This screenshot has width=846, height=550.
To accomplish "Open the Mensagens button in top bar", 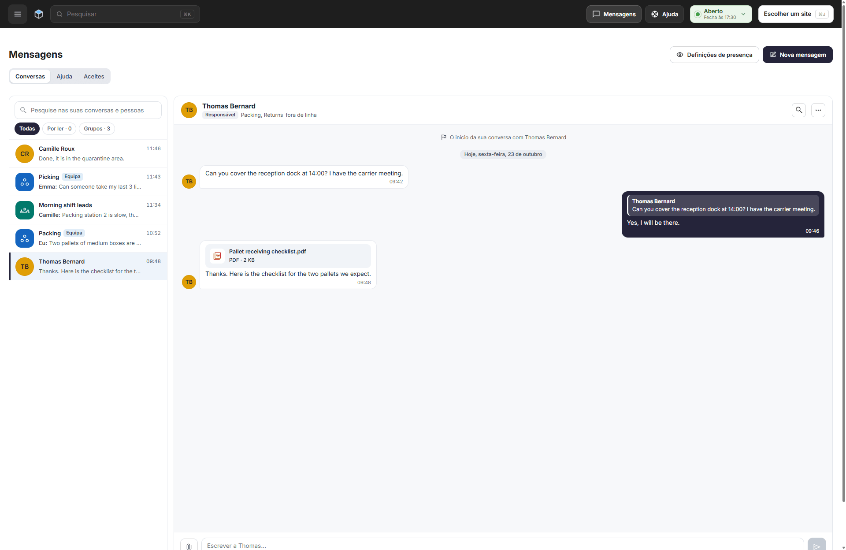I will click(614, 14).
